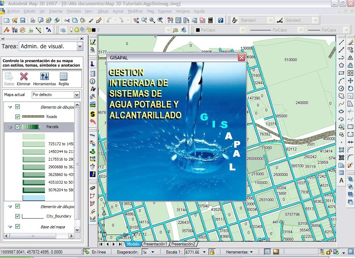This screenshot has width=355, height=258.
Task: Click the Herramientas status bar button
Action: (x=239, y=252)
